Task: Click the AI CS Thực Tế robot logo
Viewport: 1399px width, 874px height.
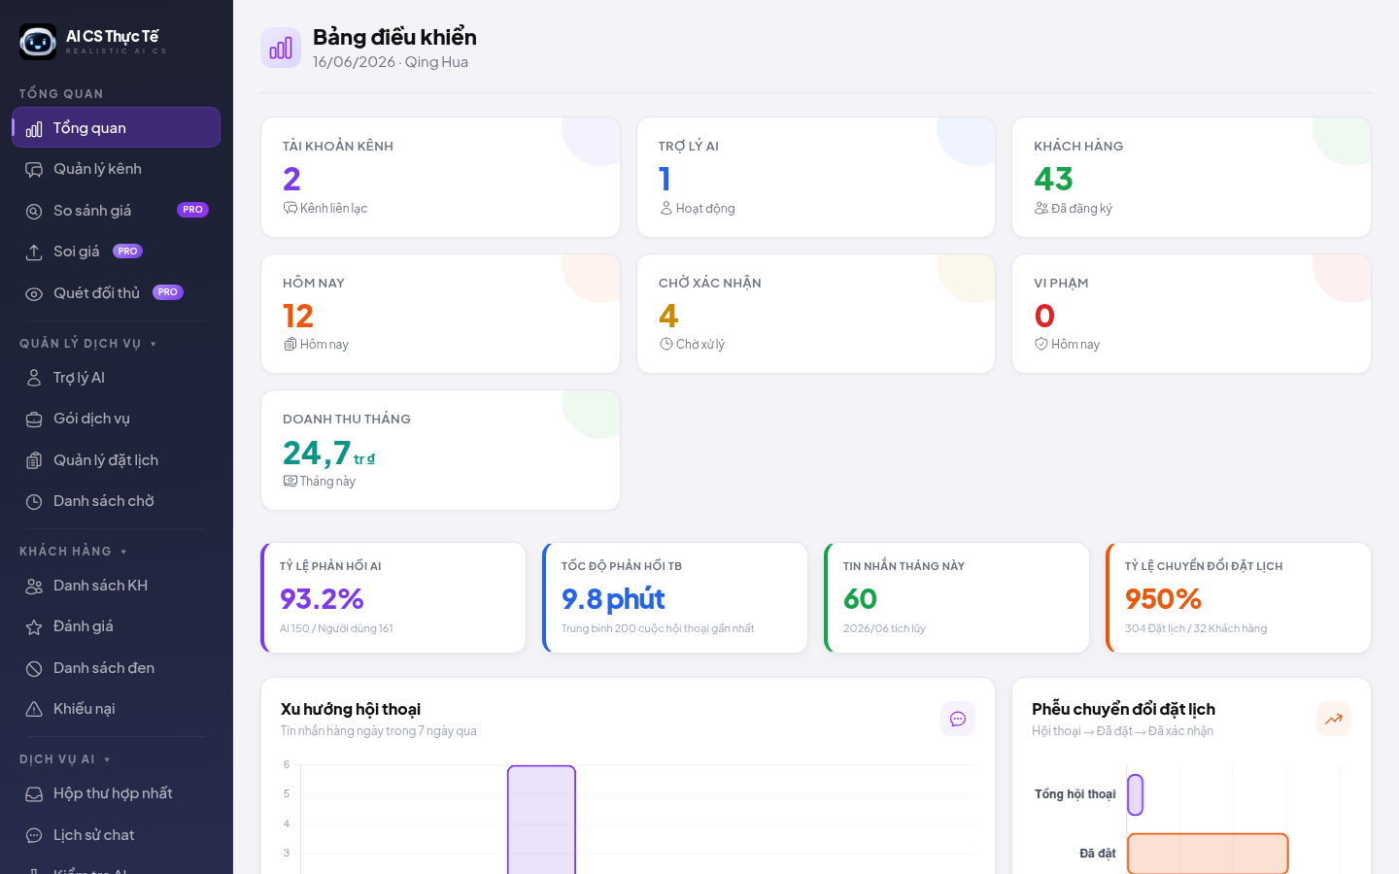Action: [38, 42]
